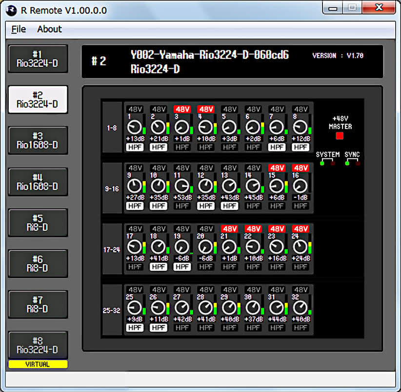This screenshot has height=392, width=401.
Task: Toggle the +48V MASTER red indicator
Action: [340, 136]
